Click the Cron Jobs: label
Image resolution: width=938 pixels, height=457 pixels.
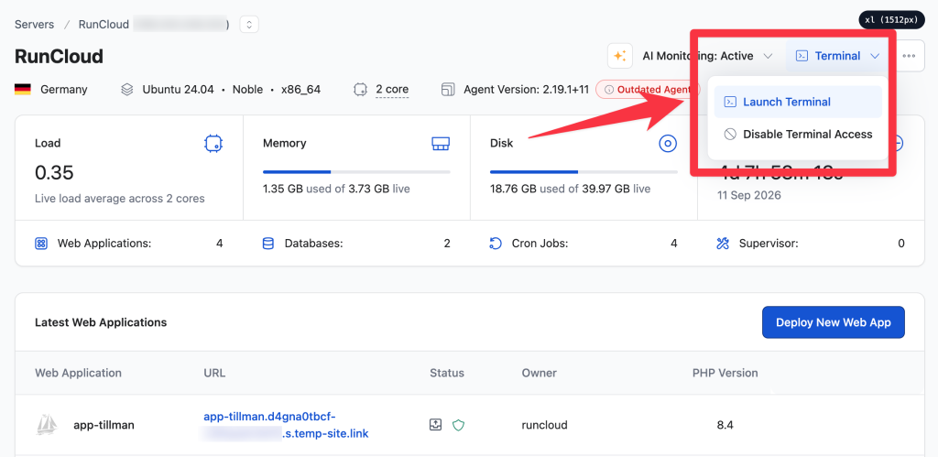pos(540,244)
